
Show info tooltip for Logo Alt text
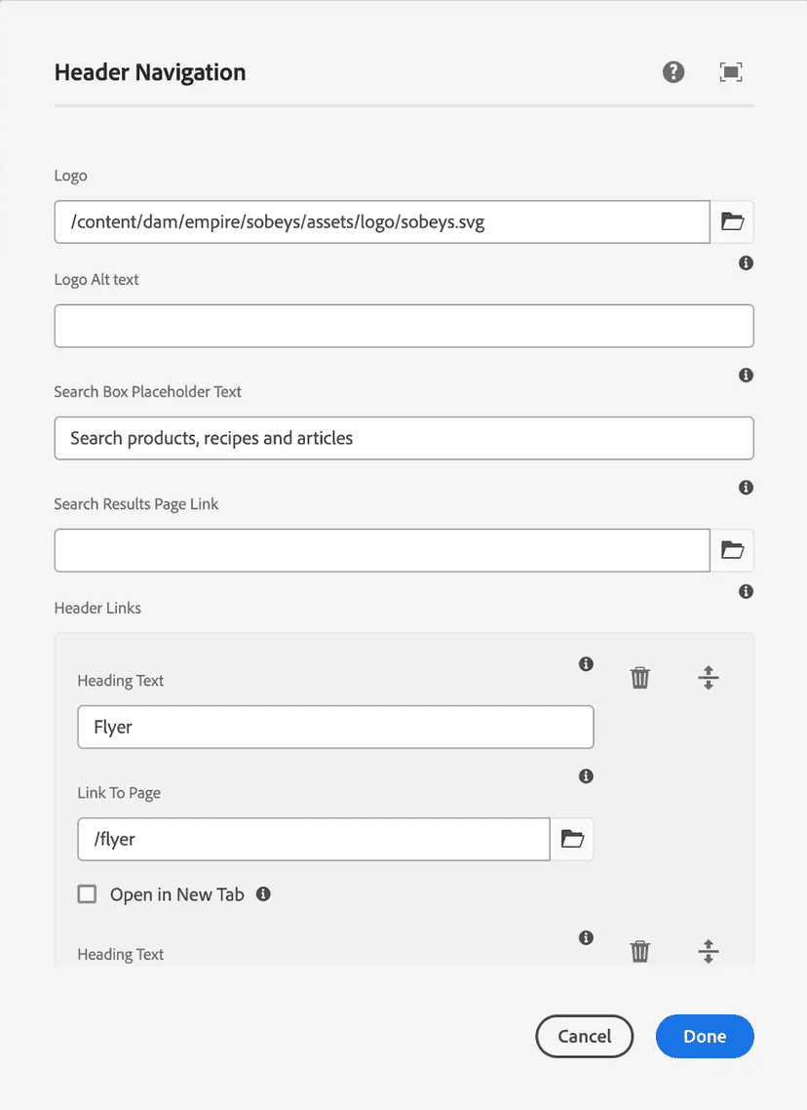pos(746,263)
